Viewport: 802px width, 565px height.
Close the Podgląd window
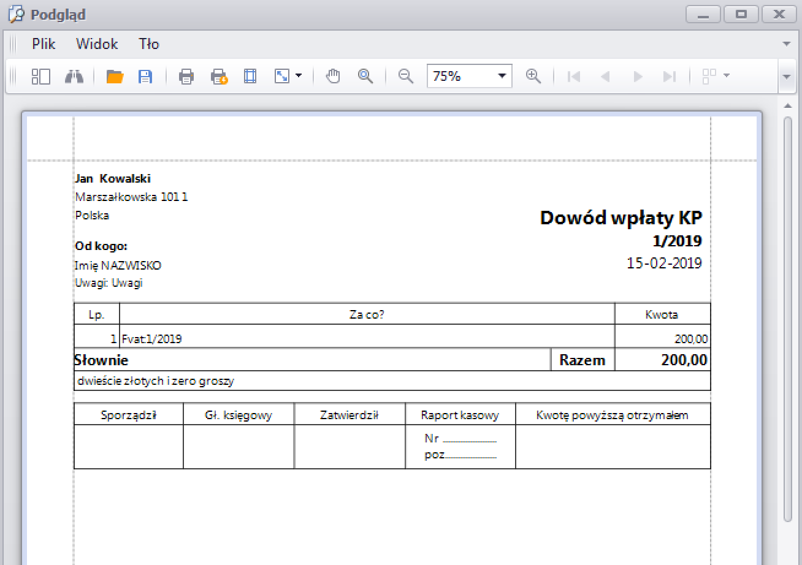tap(779, 14)
